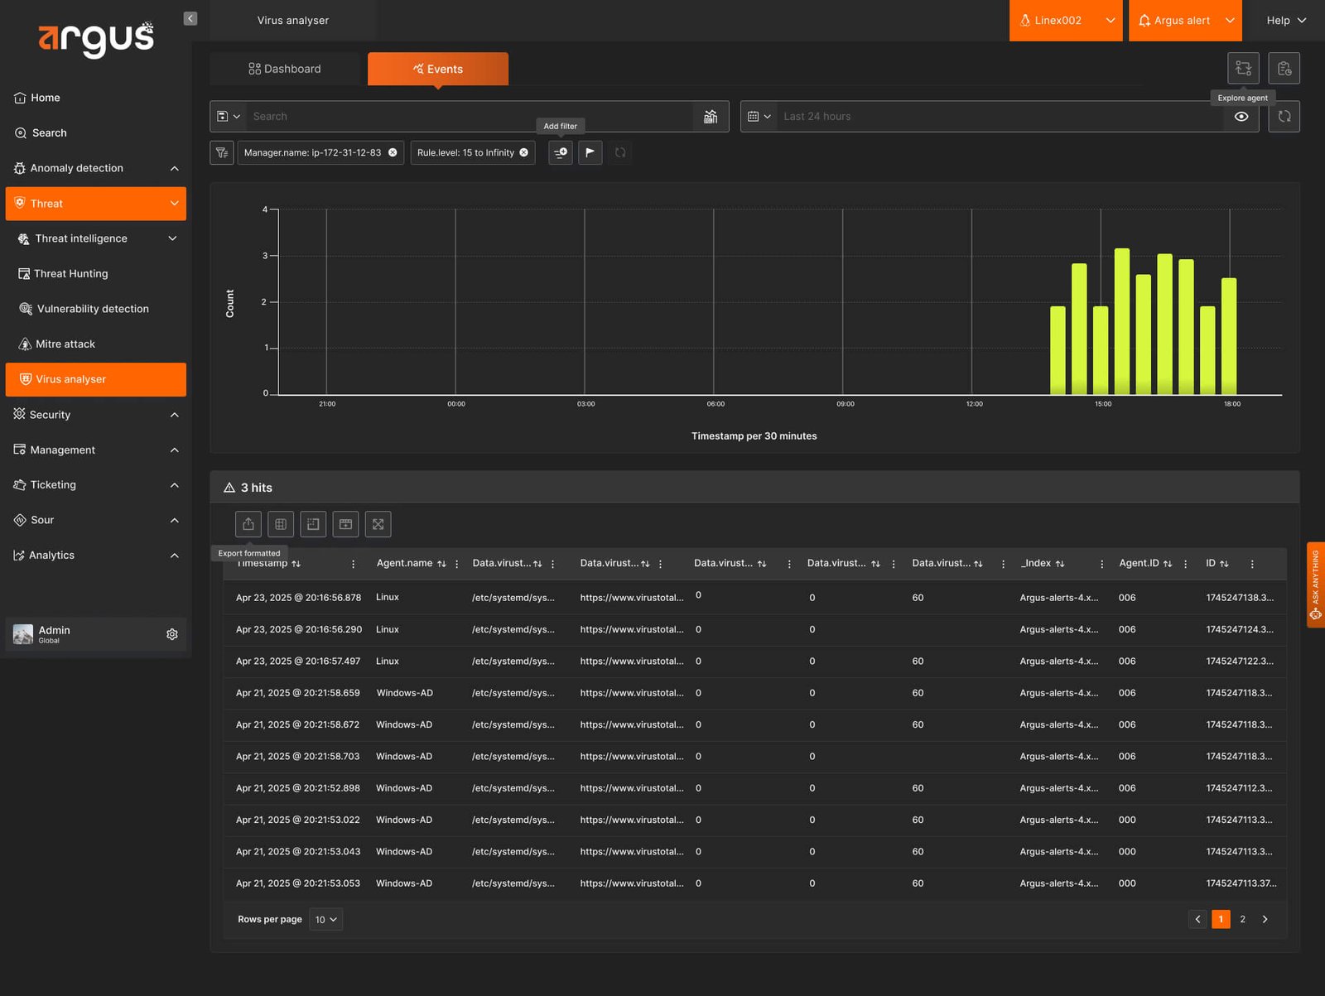Expand the Anomaly detection menu
The width and height of the screenshot is (1325, 996).
[95, 168]
